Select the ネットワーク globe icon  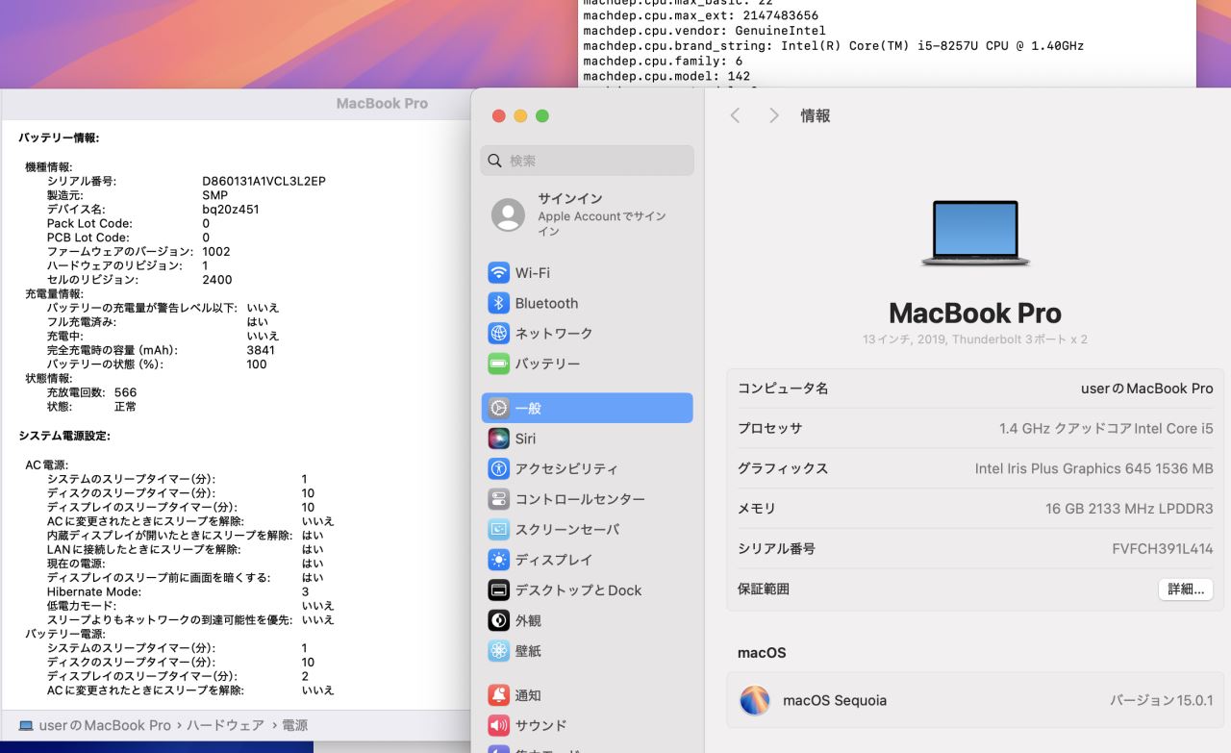[x=498, y=334]
